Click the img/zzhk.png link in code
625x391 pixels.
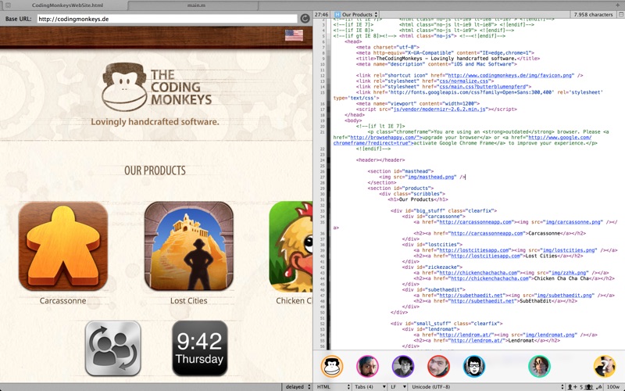click(x=569, y=272)
